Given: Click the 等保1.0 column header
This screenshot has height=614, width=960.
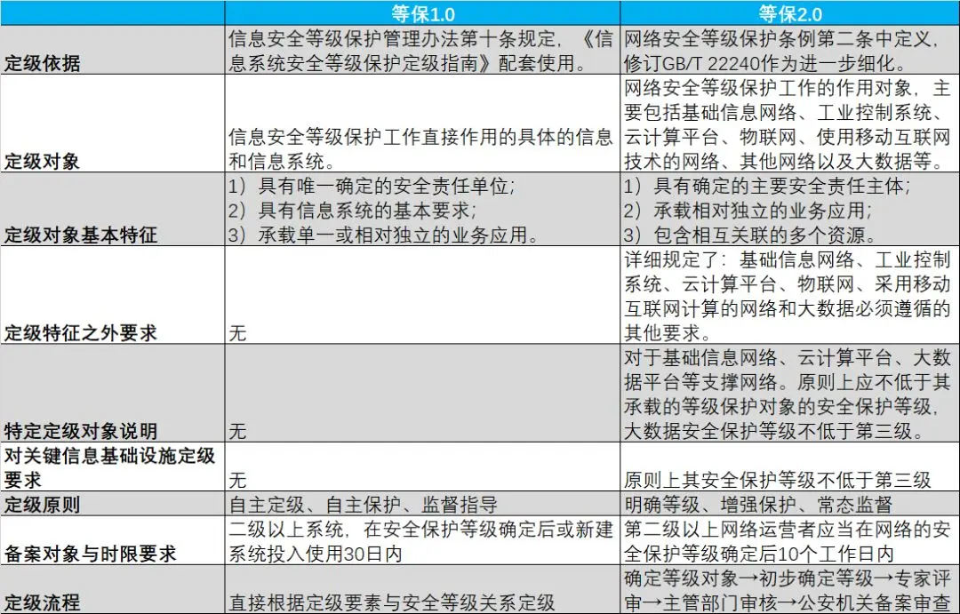Looking at the screenshot, I should 421,12.
